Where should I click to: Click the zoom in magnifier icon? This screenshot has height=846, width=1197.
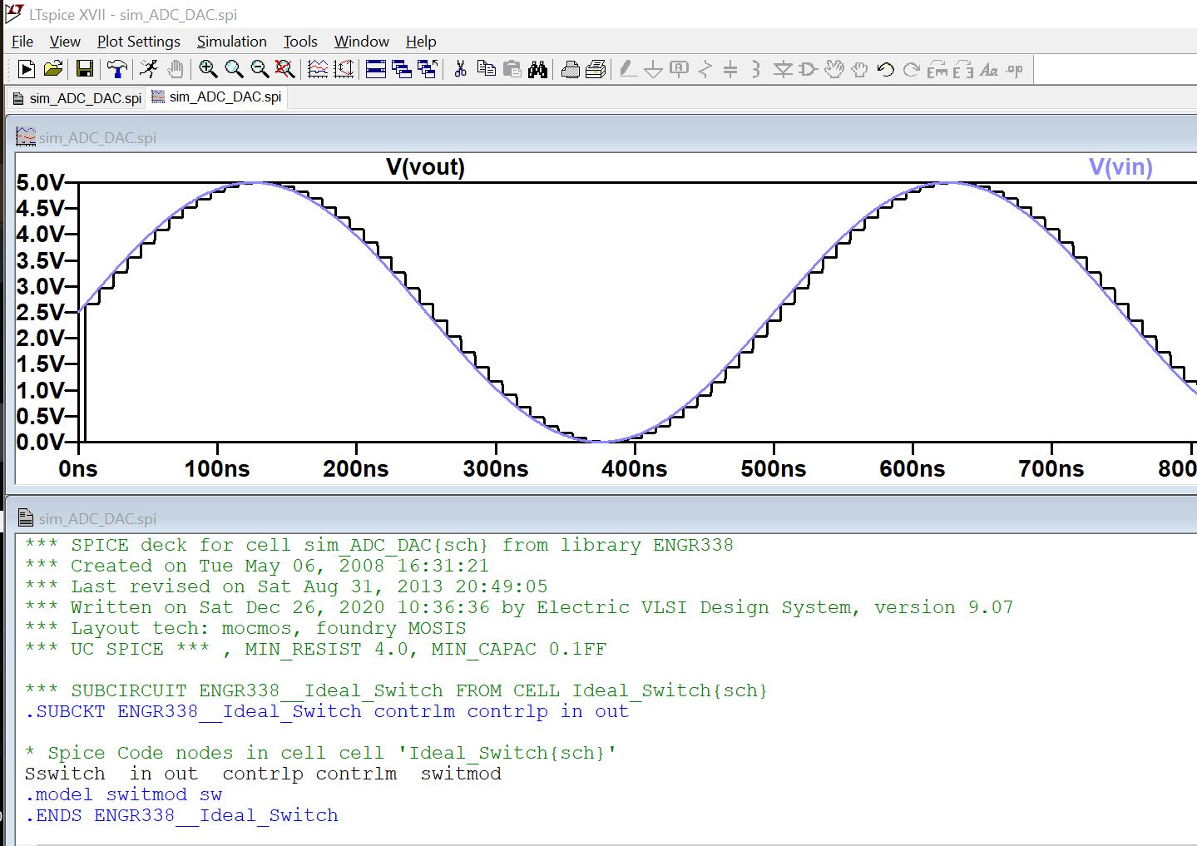pos(208,70)
